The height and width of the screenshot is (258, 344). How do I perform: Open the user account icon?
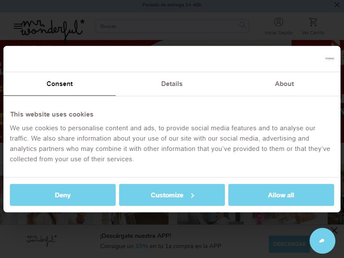click(x=278, y=22)
